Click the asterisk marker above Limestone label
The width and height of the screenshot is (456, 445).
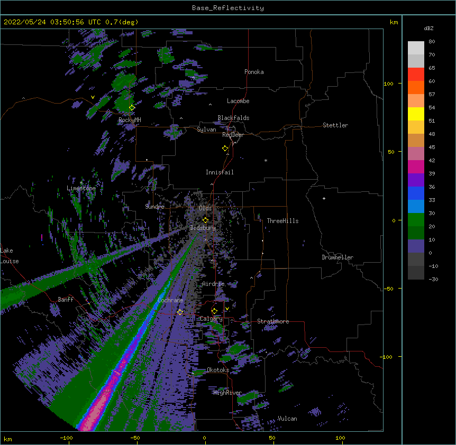(81, 183)
